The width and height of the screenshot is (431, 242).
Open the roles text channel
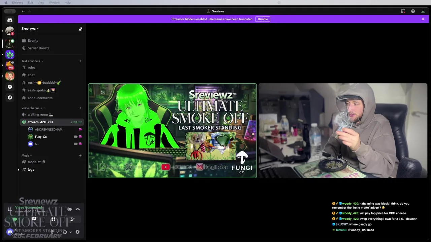[52, 68]
